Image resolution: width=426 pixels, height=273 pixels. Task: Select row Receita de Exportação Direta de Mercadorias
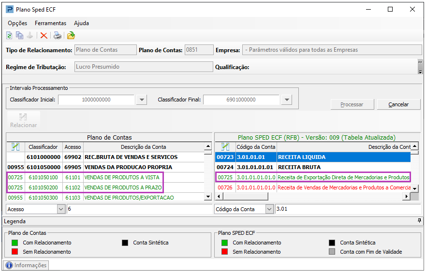point(313,177)
